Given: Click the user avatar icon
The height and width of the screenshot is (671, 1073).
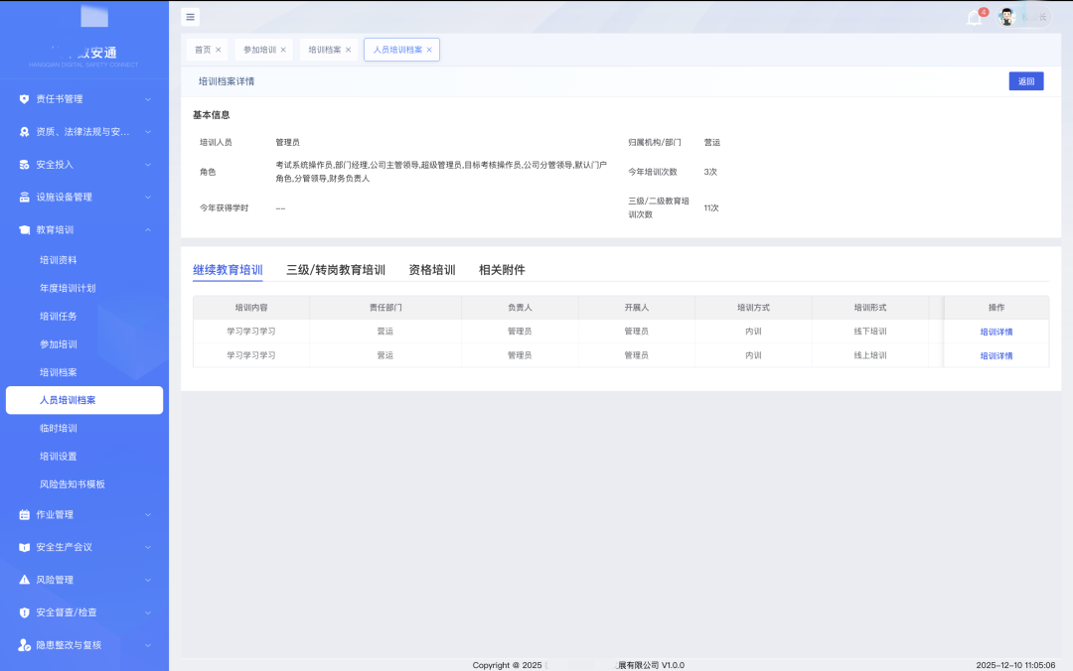Looking at the screenshot, I should click(x=1006, y=17).
